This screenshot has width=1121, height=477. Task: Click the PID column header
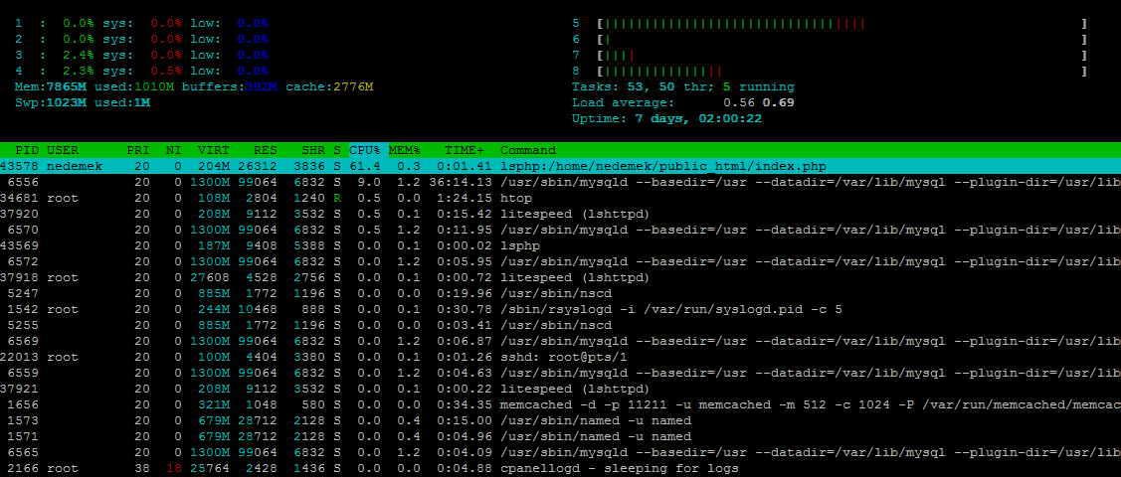point(28,150)
